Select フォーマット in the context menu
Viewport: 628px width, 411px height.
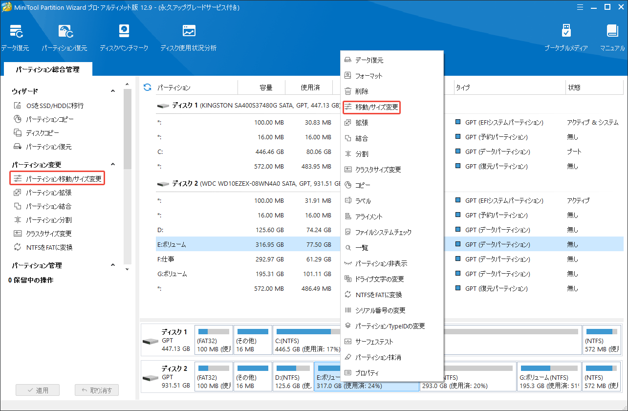pyautogui.click(x=392, y=76)
